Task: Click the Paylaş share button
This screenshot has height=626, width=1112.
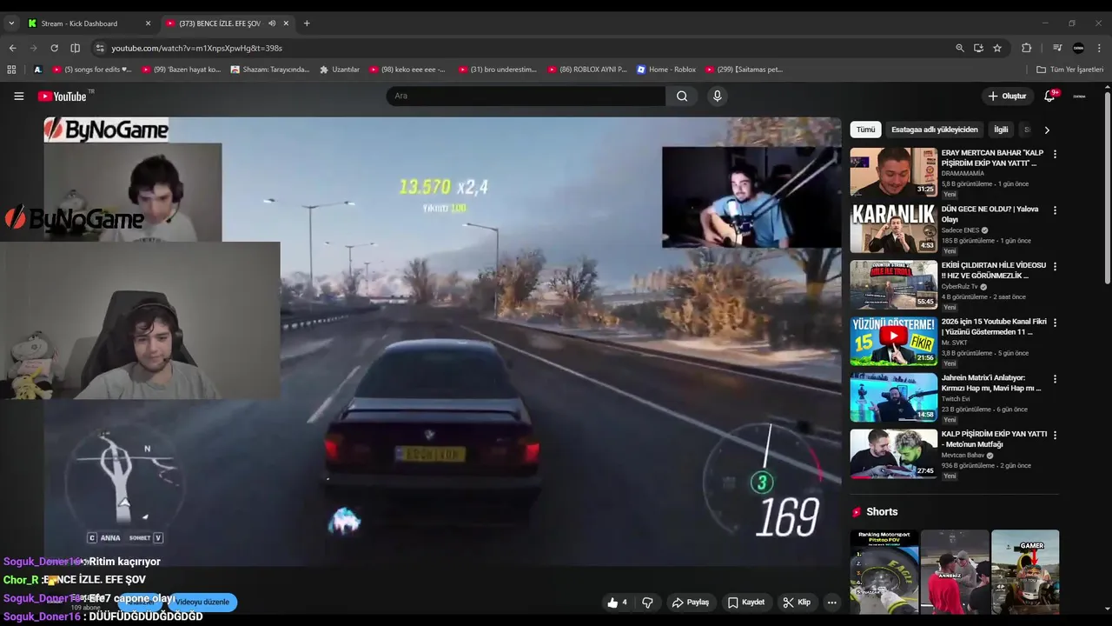Action: tap(691, 602)
